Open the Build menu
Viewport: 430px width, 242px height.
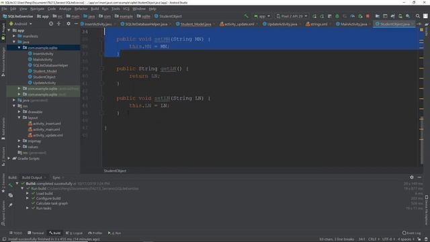click(x=95, y=9)
